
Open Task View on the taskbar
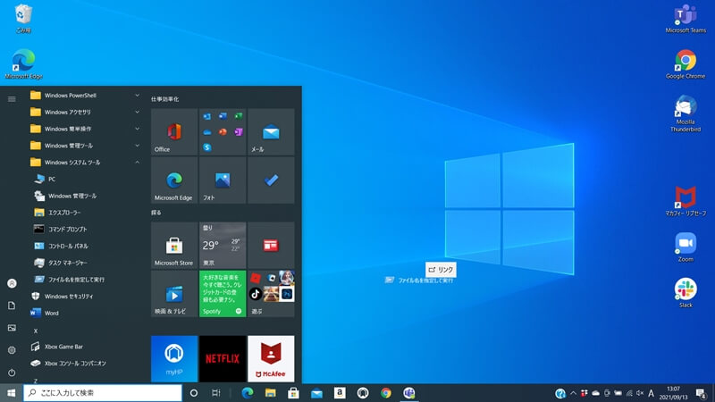(x=216, y=393)
